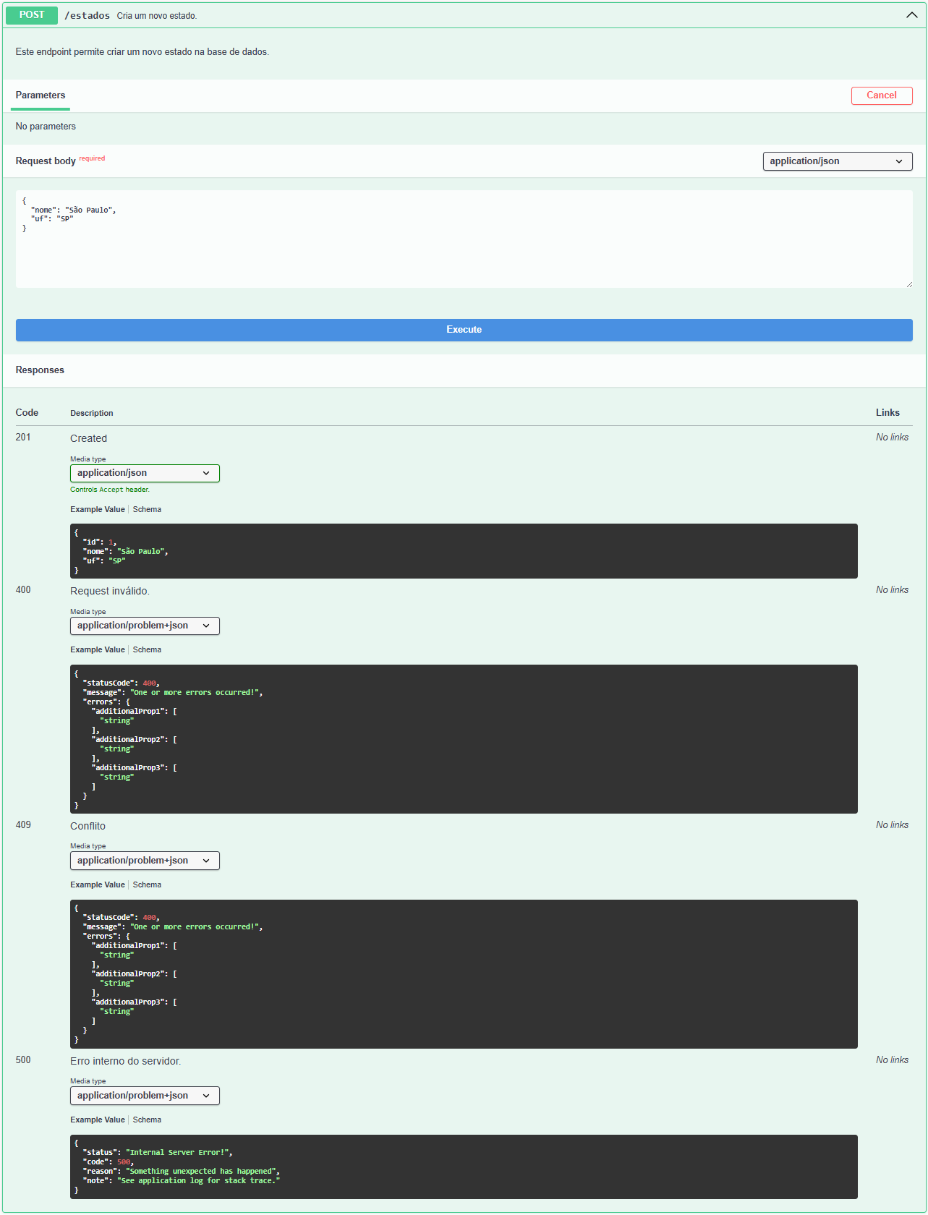Switch to Schema tab for 500 response
The height and width of the screenshot is (1215, 928).
coord(147,1120)
